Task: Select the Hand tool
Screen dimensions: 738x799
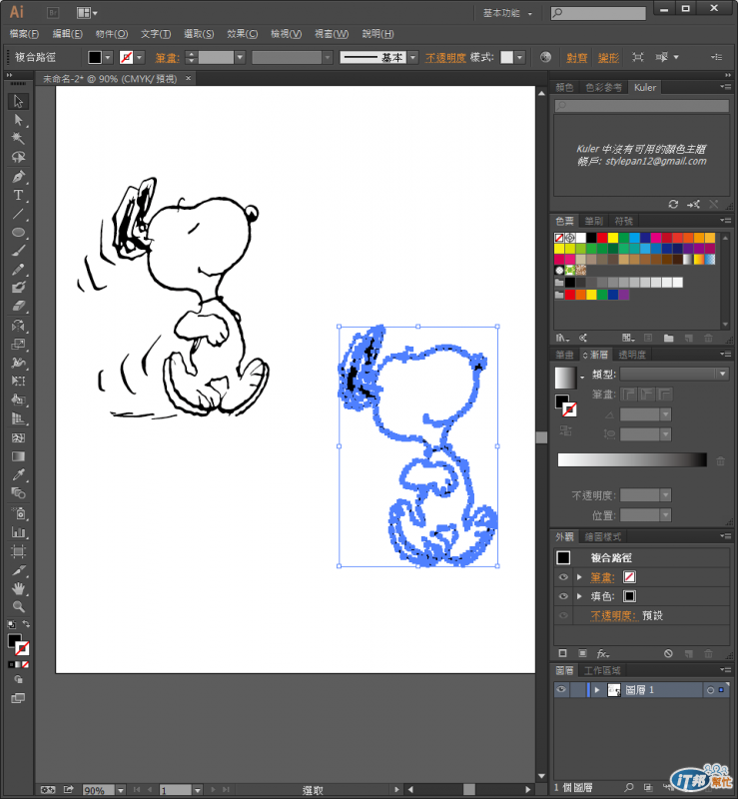Action: pos(18,588)
